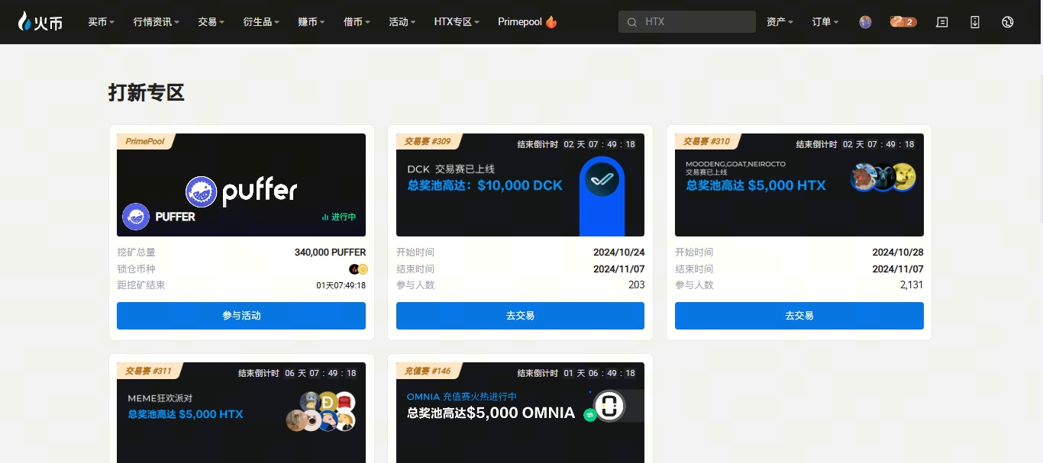The width and height of the screenshot is (1043, 463).
Task: Click 参与活动 button on PUFFER card
Action: [241, 316]
